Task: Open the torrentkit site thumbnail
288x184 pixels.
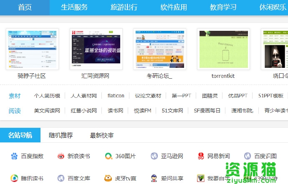Action: point(224,49)
